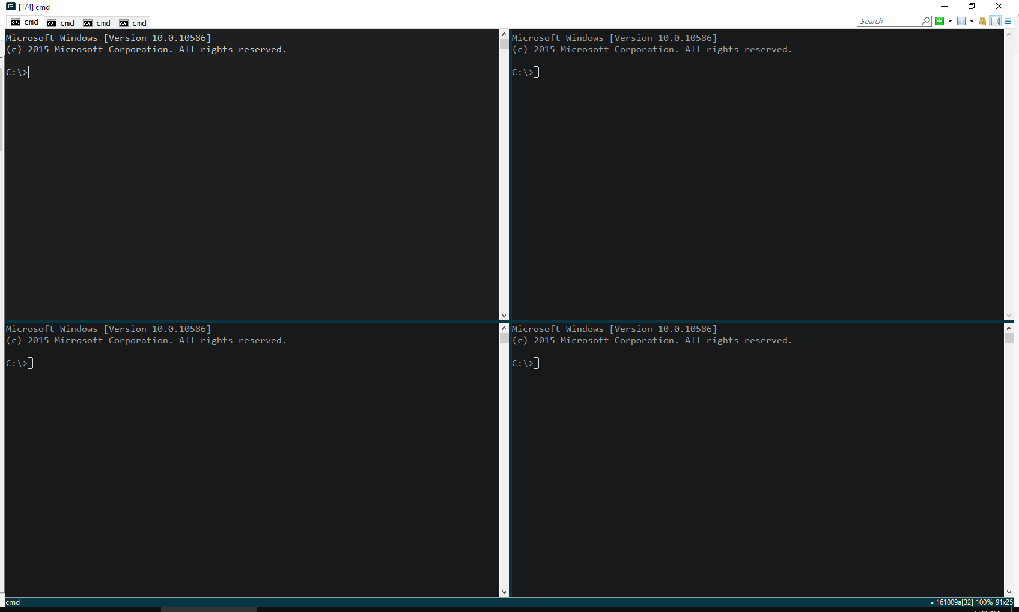Switch to the third cmd tab
The width and height of the screenshot is (1019, 612).
[97, 23]
